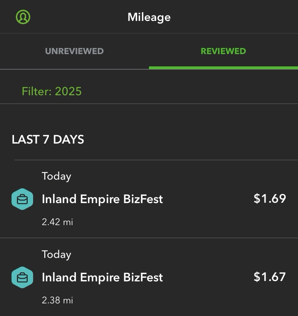298x316 pixels.
Task: Tap the 2.38 mi distance label
Action: point(57,300)
